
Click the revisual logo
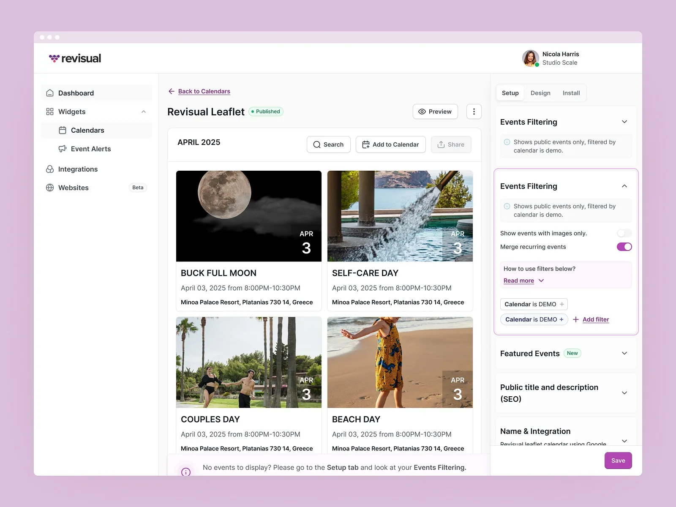(75, 58)
